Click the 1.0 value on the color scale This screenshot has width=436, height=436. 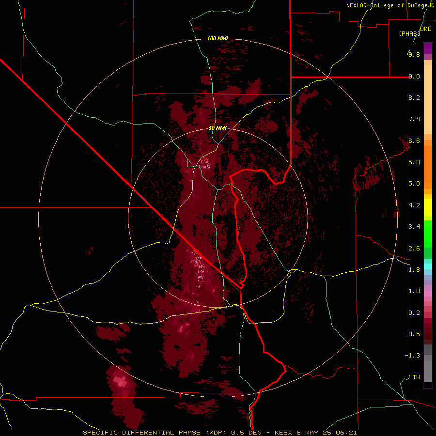[x=414, y=291]
